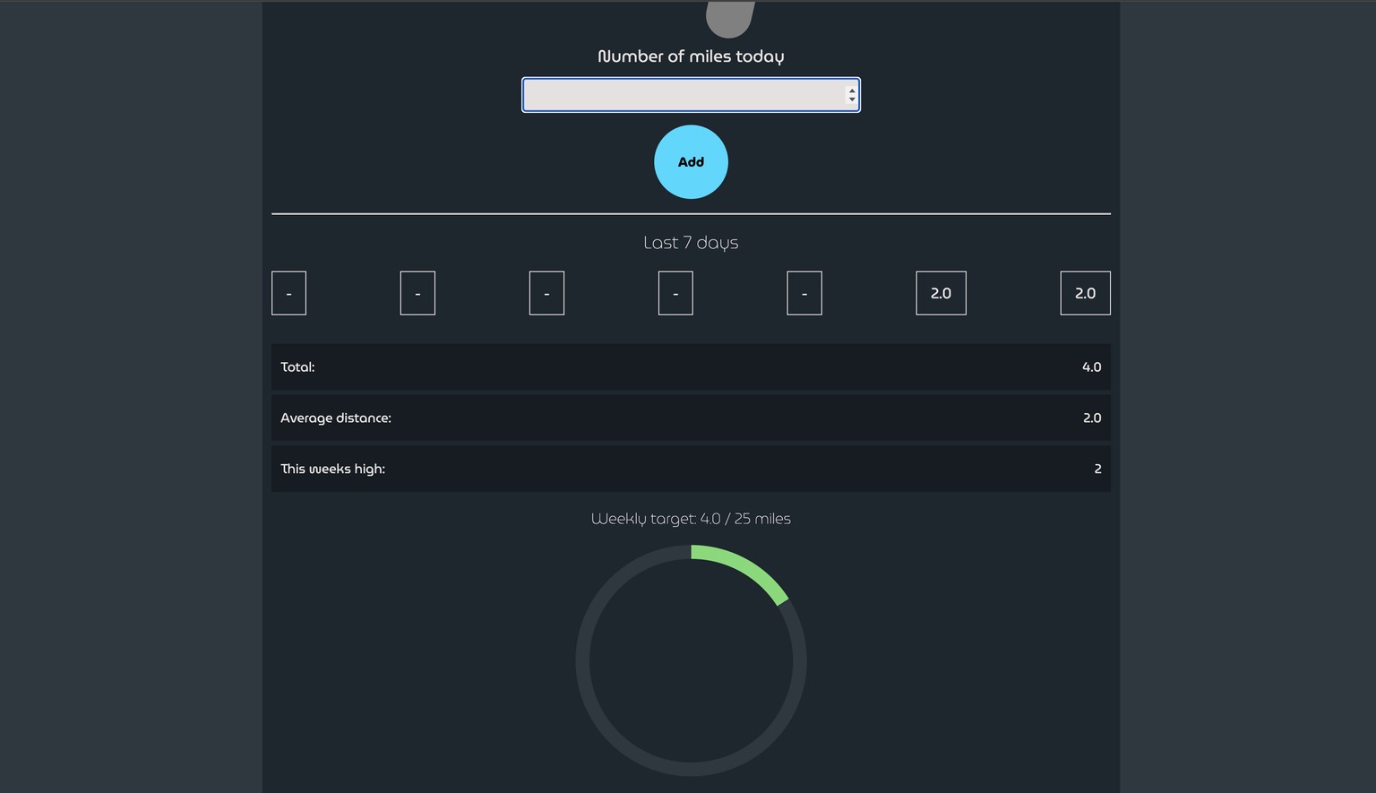Increase miles using the stepper up arrow

(x=852, y=90)
